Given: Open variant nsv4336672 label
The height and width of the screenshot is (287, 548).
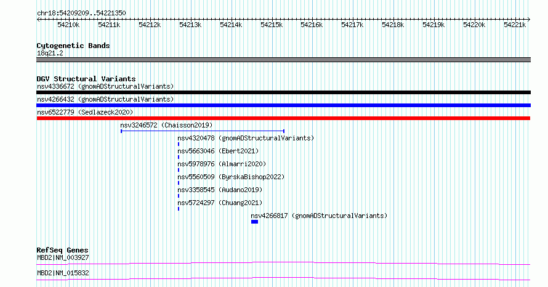Looking at the screenshot, I should click(x=105, y=86).
